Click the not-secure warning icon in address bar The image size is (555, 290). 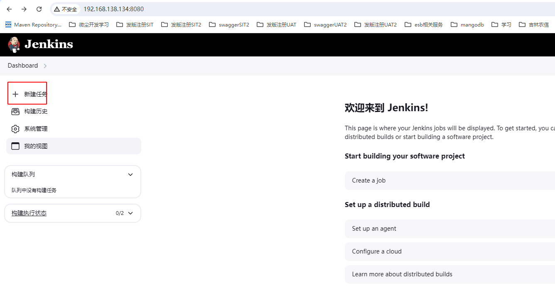tap(57, 9)
